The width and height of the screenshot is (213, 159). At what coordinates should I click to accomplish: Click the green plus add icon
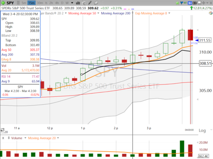[3, 3]
